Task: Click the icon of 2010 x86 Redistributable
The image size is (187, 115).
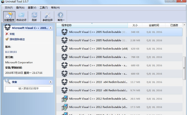Action: coord(64,90)
